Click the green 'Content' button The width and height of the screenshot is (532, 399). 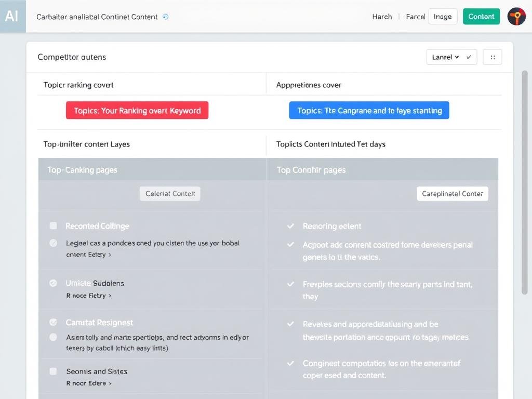pyautogui.click(x=481, y=16)
